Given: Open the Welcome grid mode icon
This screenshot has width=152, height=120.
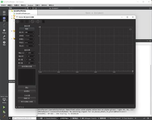Looking at the screenshot, I should 4,13.
